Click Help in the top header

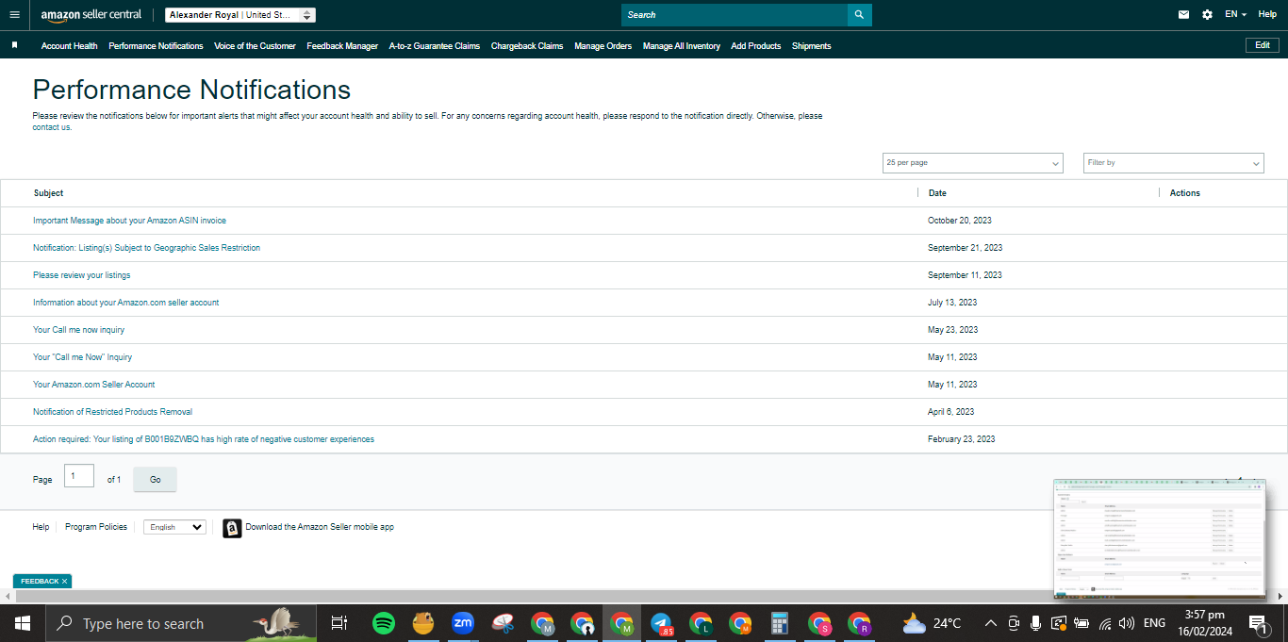point(1267,15)
